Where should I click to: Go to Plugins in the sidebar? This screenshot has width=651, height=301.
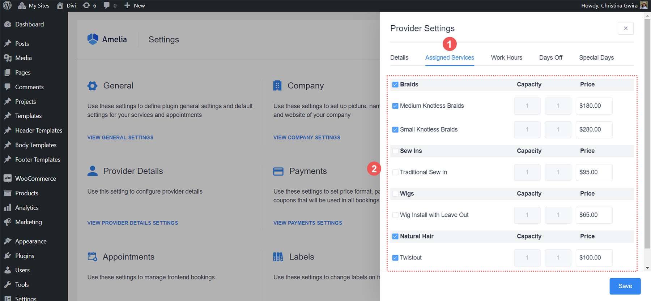pos(25,255)
